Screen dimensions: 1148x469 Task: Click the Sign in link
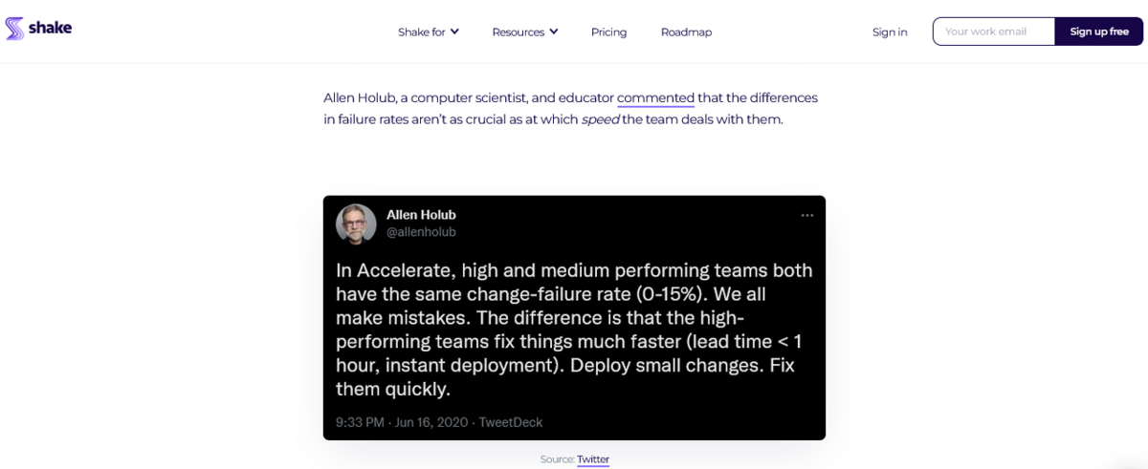890,32
